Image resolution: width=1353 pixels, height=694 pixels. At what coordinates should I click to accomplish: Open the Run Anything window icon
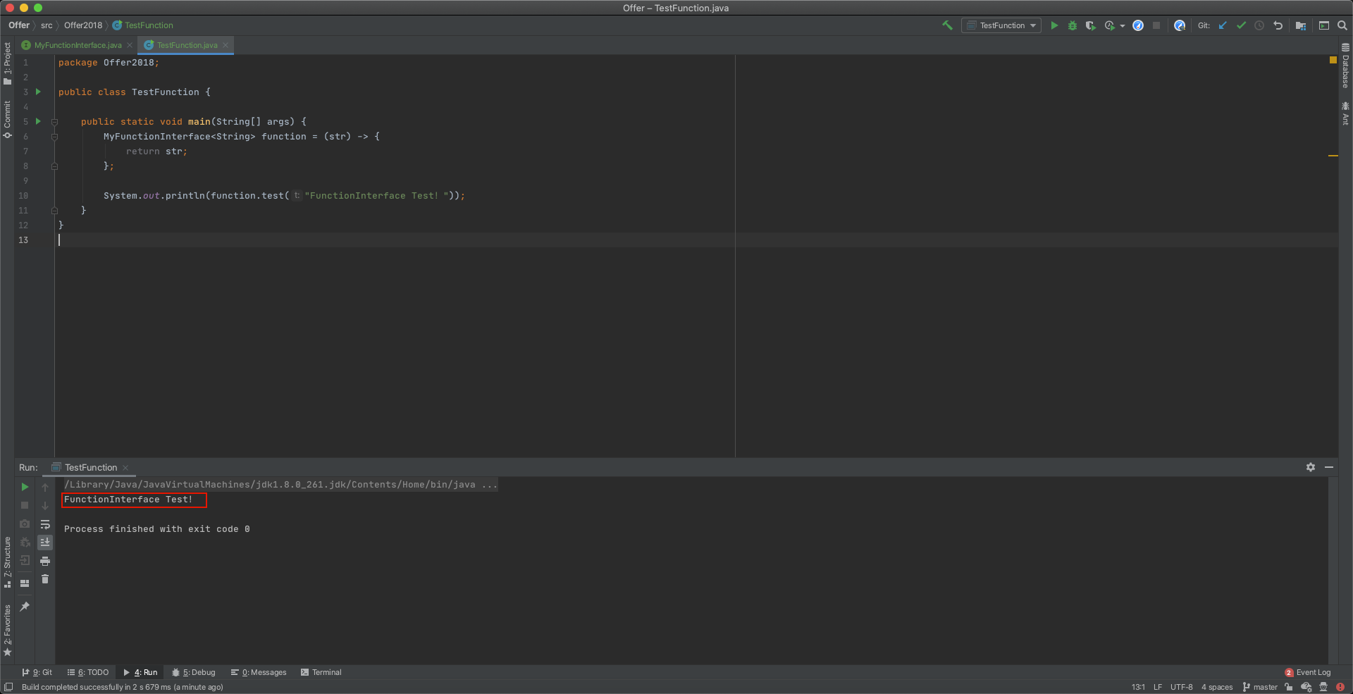[x=1324, y=25]
